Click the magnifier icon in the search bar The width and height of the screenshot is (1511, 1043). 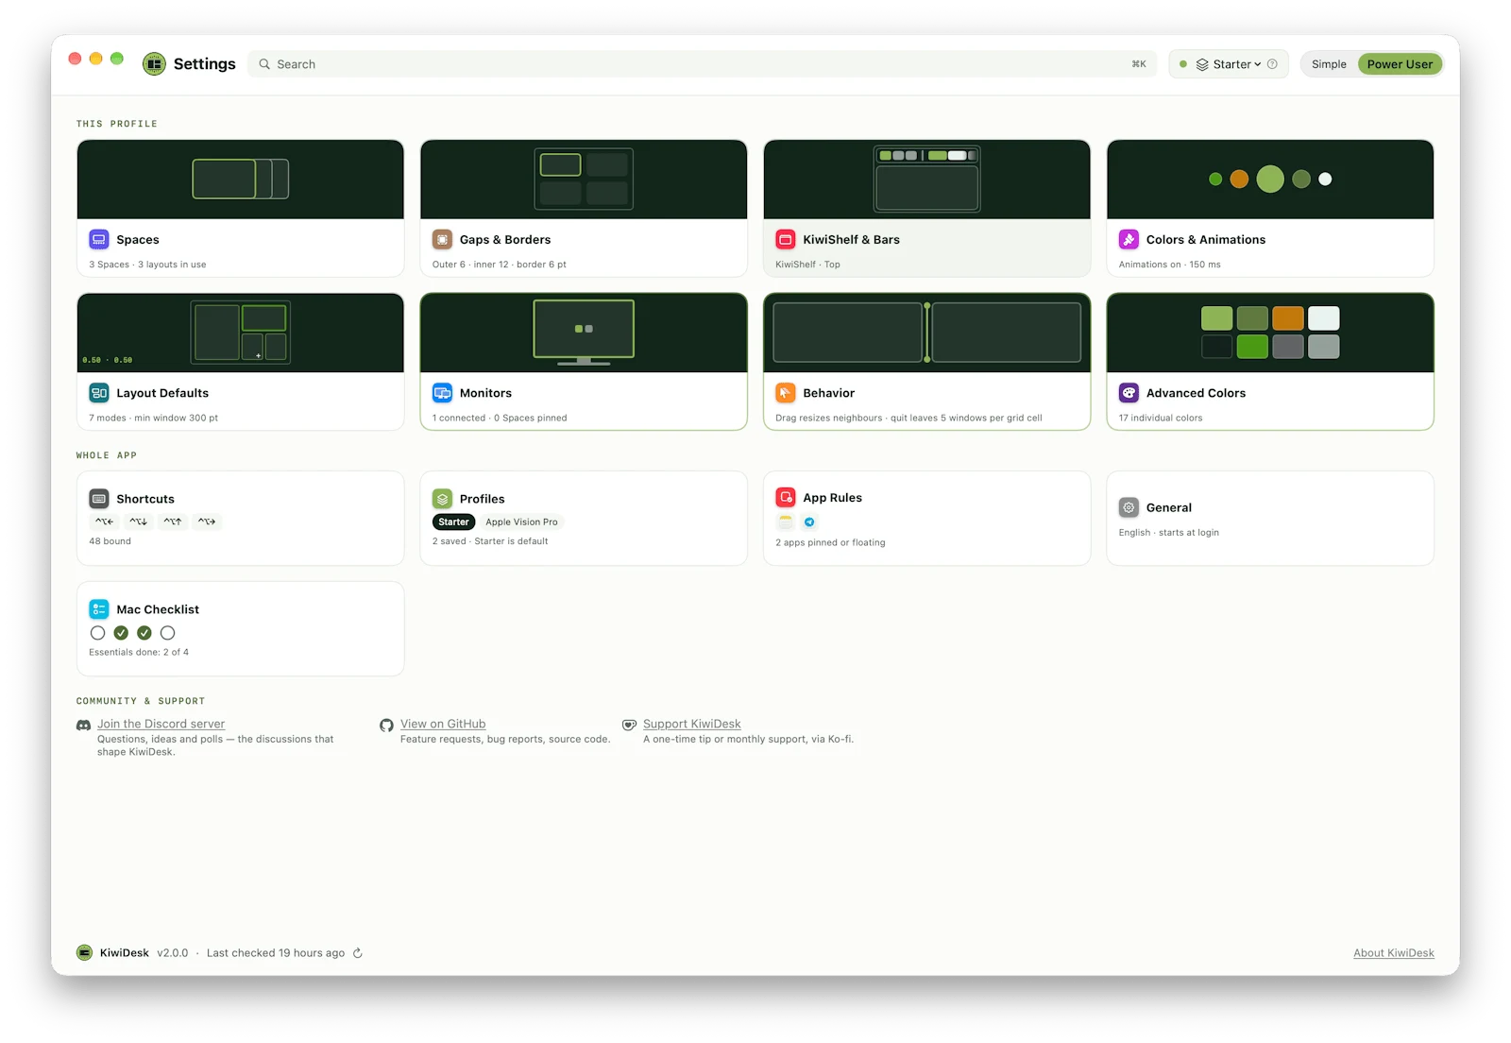pyautogui.click(x=264, y=64)
